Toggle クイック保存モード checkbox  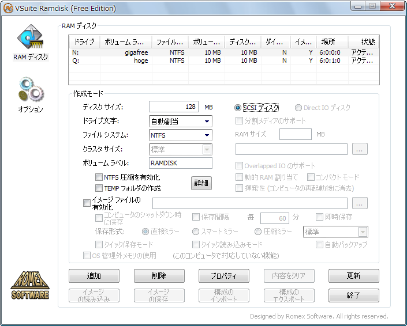[99, 244]
